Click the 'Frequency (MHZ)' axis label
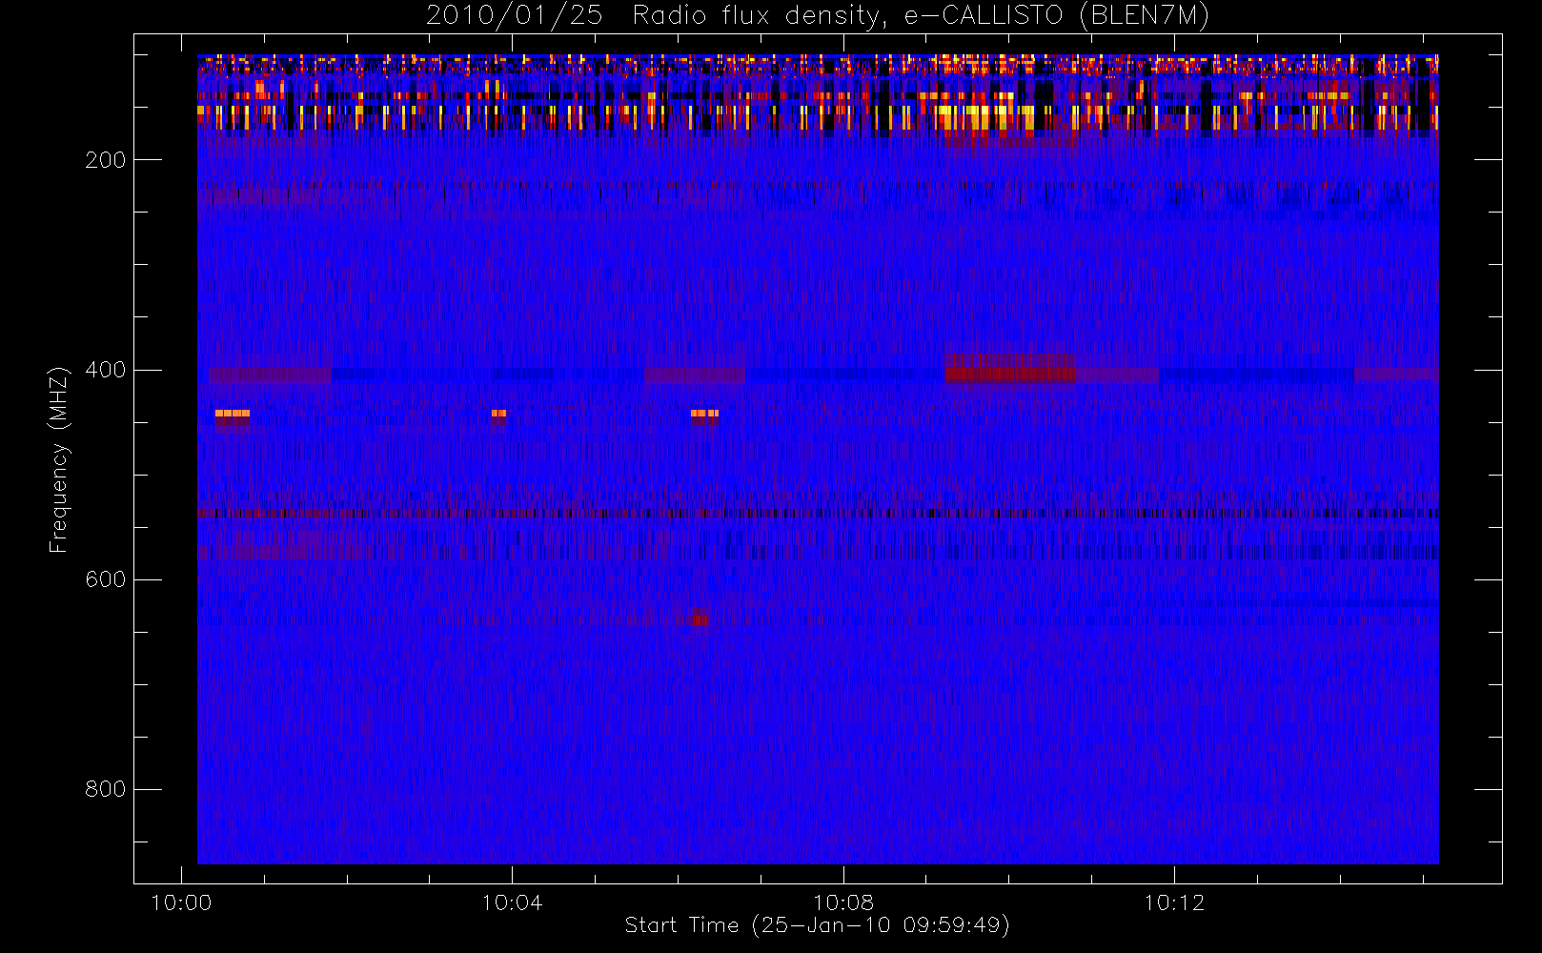Screen dimensions: 1542x953 point(59,459)
